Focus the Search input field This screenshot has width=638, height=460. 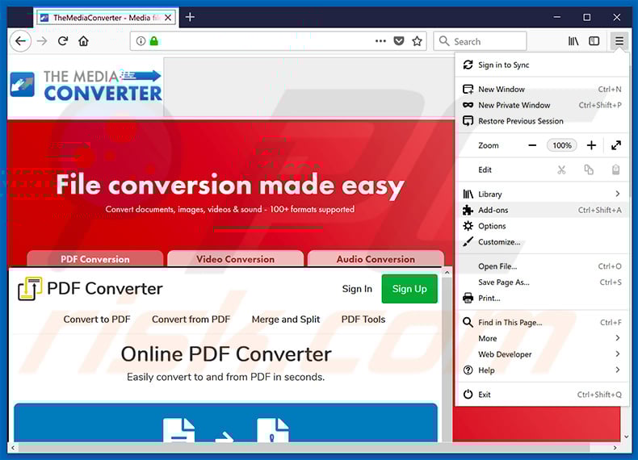coord(481,41)
